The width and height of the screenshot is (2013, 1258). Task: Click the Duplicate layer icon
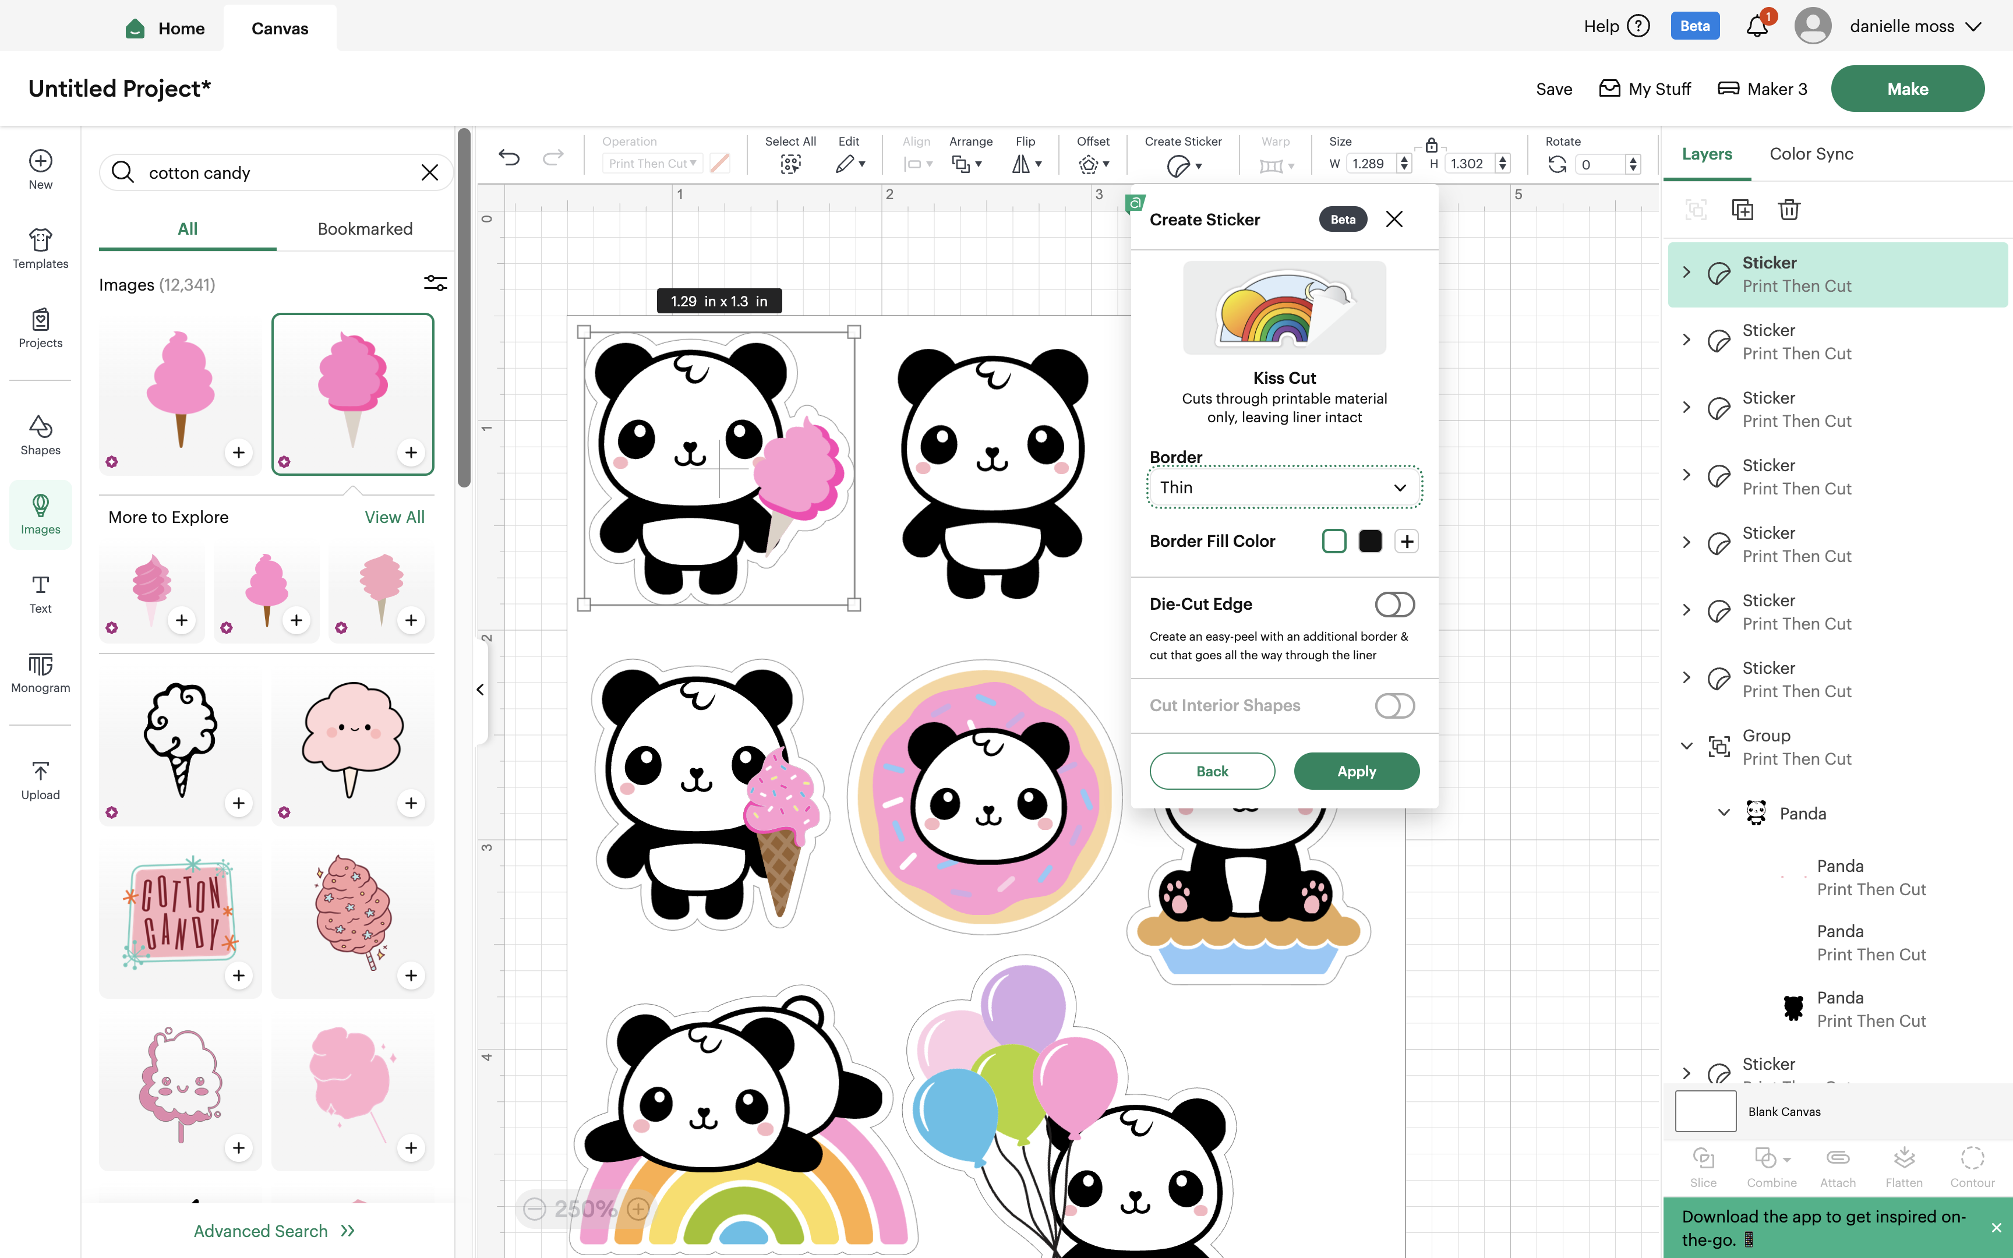pyautogui.click(x=1742, y=210)
